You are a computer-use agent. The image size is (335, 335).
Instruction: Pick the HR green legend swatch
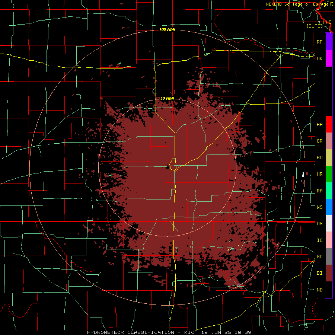pyautogui.click(x=329, y=174)
